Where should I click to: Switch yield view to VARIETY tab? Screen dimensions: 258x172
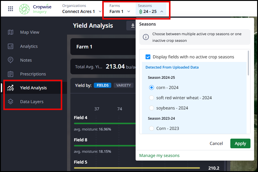pos(124,85)
